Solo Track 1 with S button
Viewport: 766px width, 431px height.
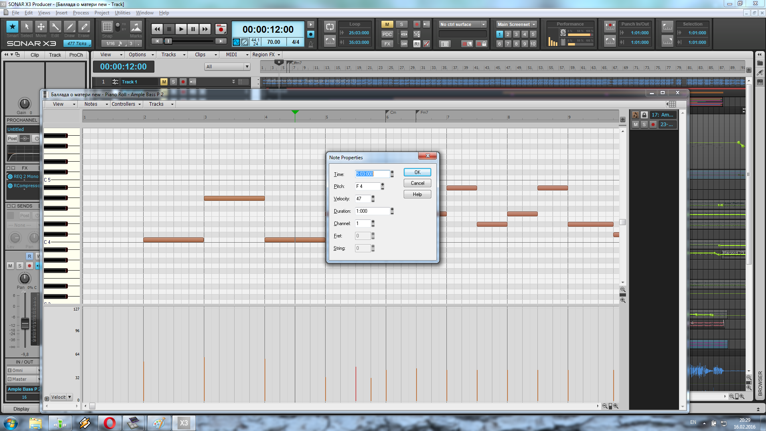pyautogui.click(x=173, y=82)
